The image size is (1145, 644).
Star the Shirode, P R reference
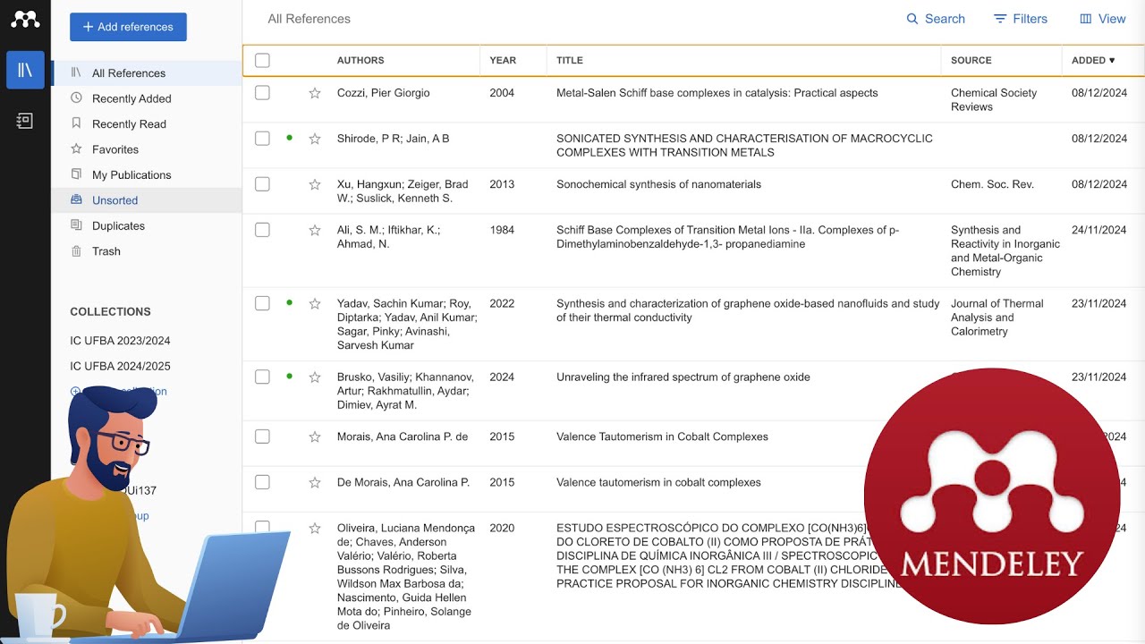[315, 139]
